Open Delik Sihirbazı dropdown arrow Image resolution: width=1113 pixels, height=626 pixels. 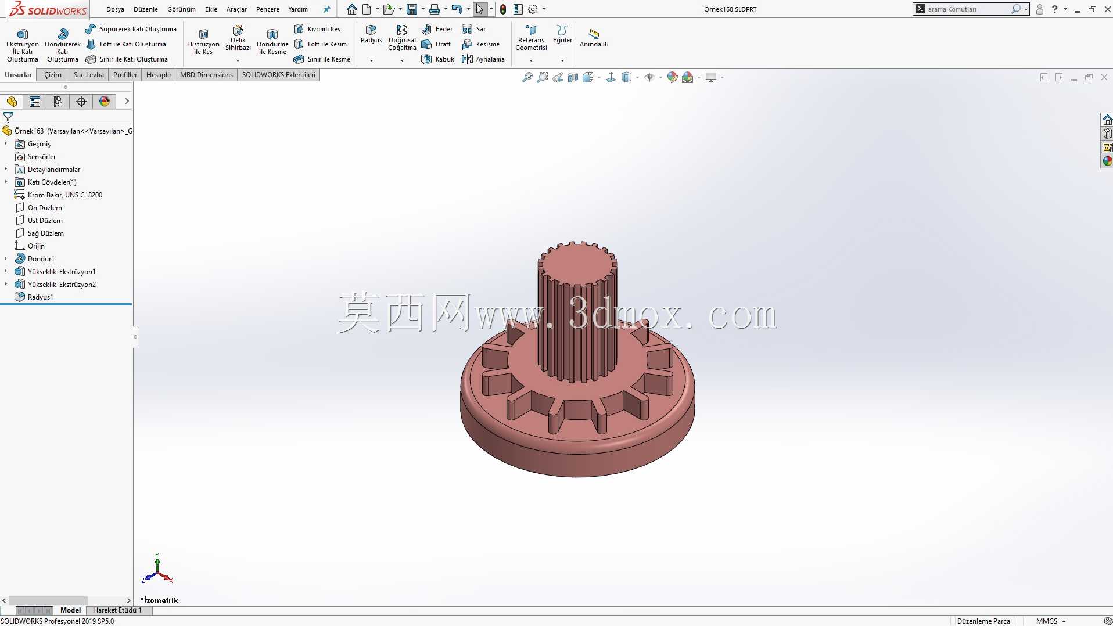pos(238,60)
